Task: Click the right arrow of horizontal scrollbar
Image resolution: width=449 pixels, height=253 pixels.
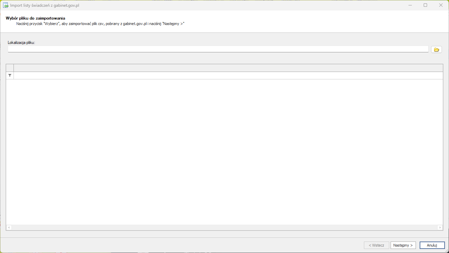Action: (440, 228)
